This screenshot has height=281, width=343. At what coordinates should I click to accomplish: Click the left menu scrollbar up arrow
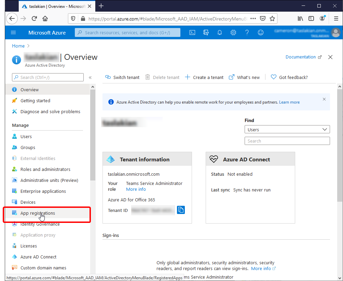93,87
